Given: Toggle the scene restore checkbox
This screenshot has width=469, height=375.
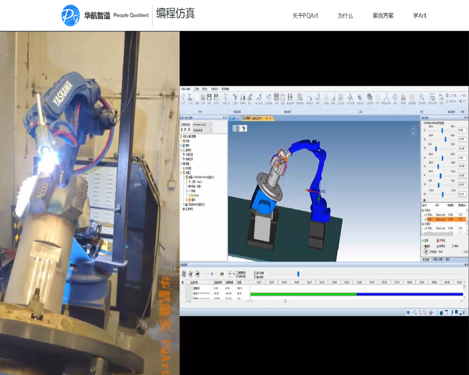Looking at the screenshot, I should click(x=237, y=276).
